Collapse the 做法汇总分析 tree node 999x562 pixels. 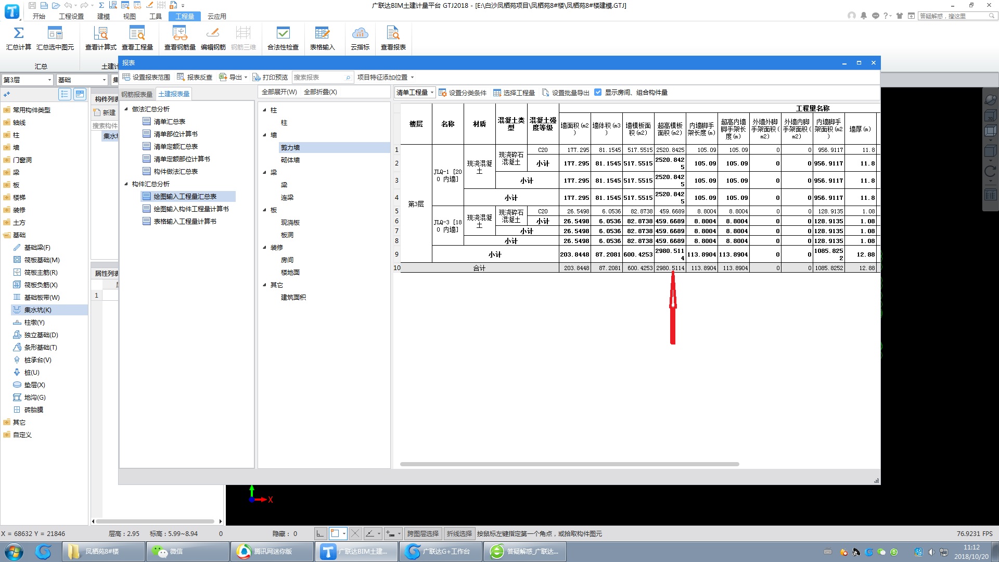[x=126, y=109]
